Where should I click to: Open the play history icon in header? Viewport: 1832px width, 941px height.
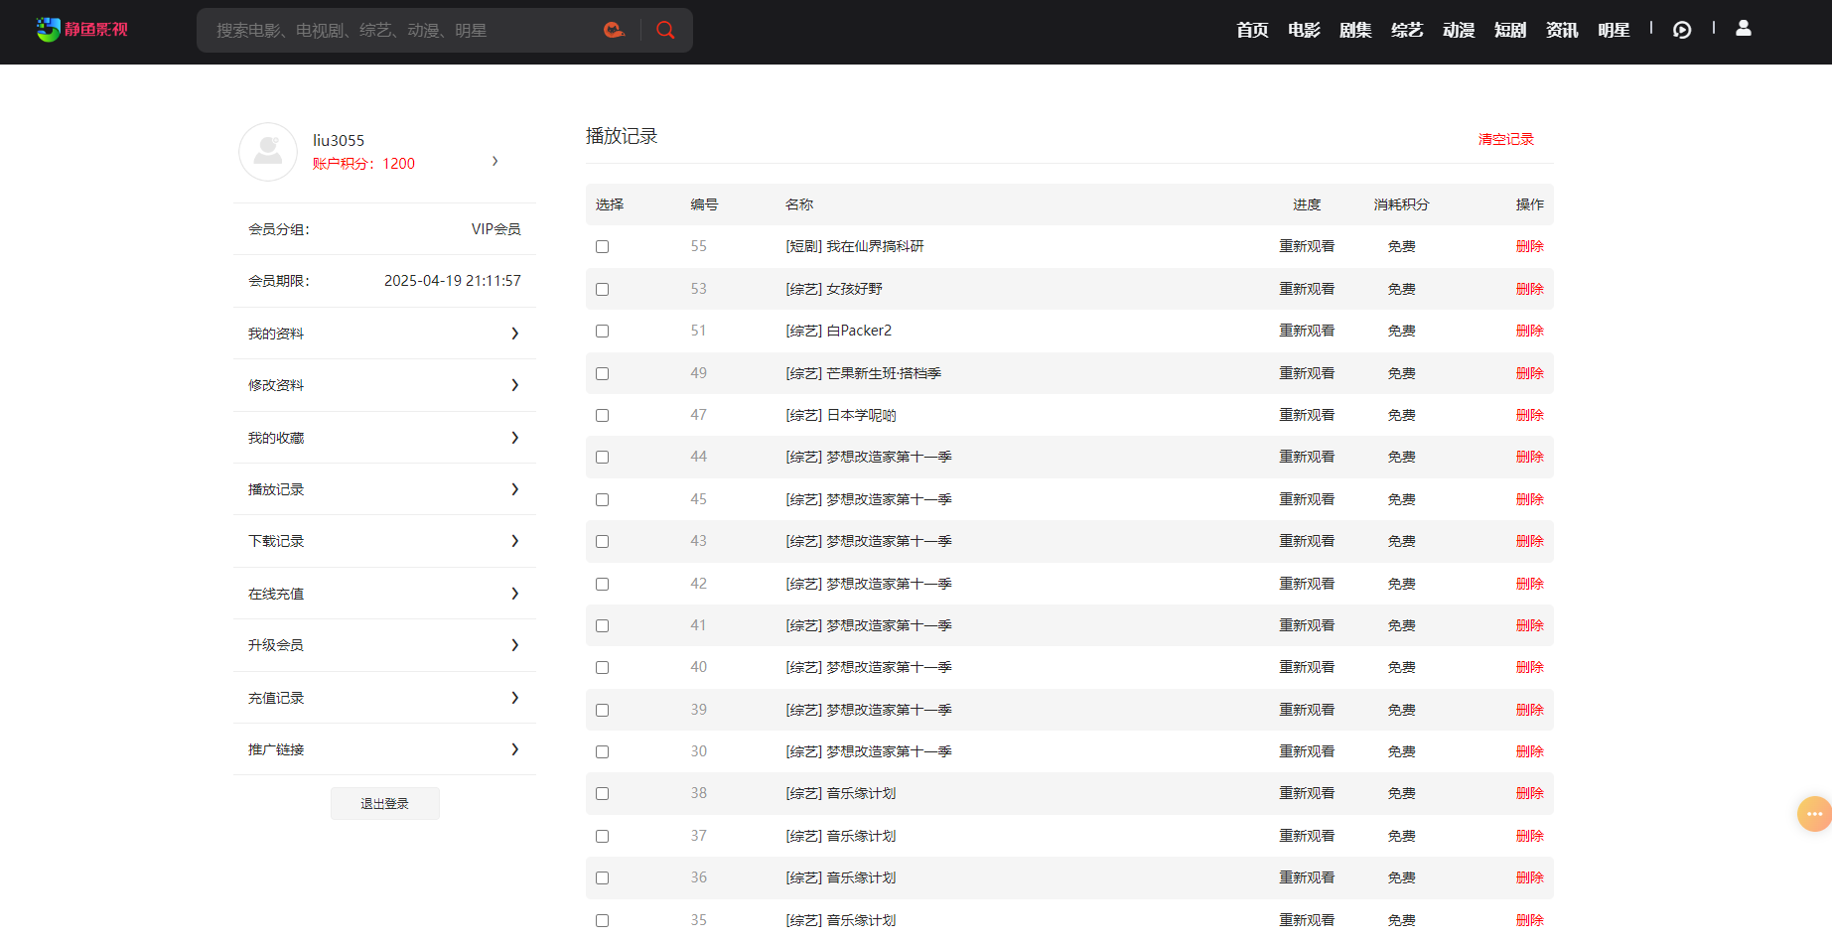1681,30
